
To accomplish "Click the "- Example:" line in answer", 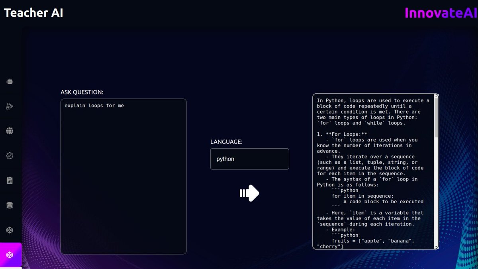I will [340, 230].
